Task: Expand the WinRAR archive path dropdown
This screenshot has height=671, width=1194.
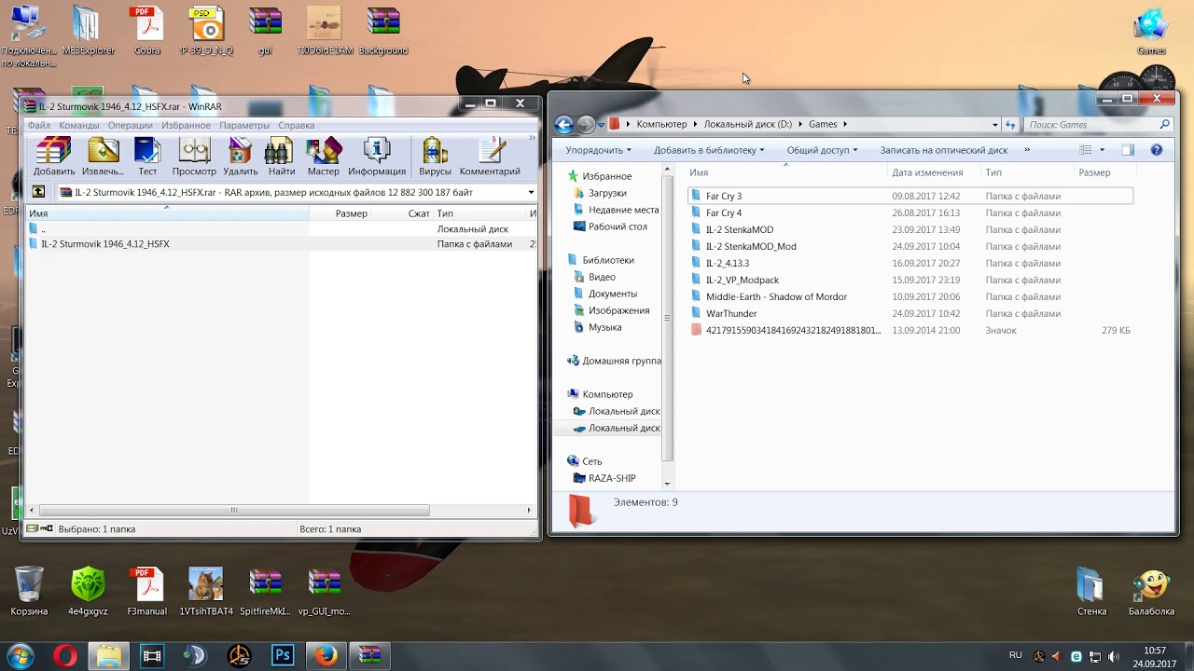Action: tap(531, 192)
